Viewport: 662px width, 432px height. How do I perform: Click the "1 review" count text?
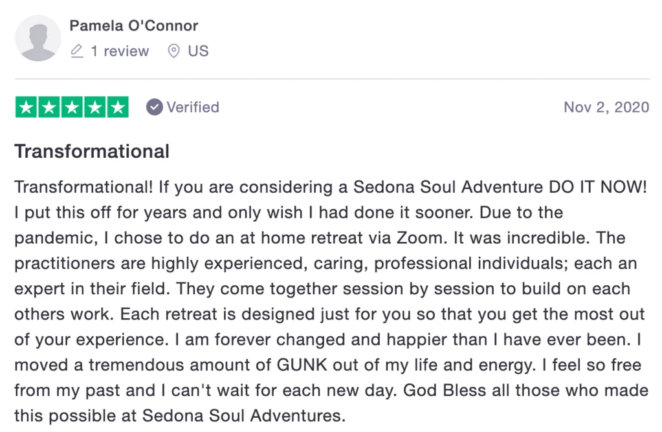[120, 51]
